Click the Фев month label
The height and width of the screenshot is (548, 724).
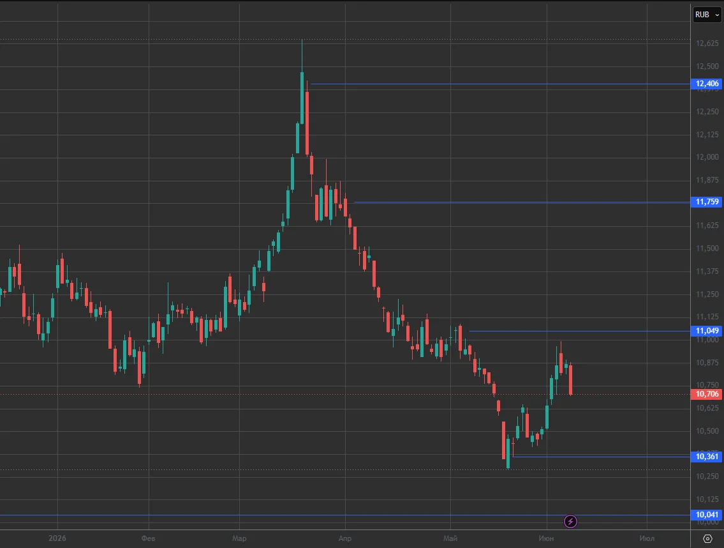[x=148, y=538]
